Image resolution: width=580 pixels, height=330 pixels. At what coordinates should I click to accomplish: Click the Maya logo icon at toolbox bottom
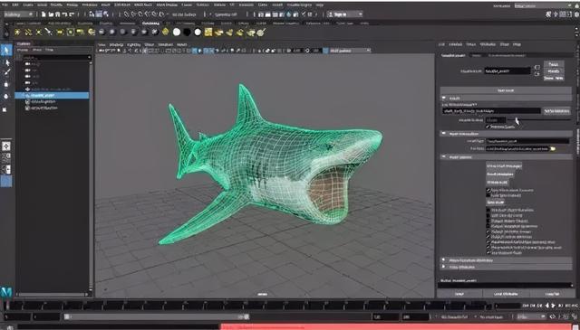click(x=6, y=292)
